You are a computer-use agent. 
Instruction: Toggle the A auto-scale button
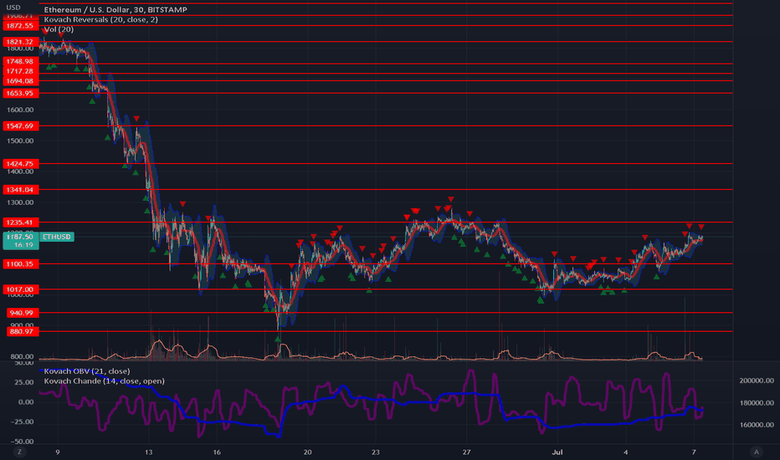(x=756, y=452)
